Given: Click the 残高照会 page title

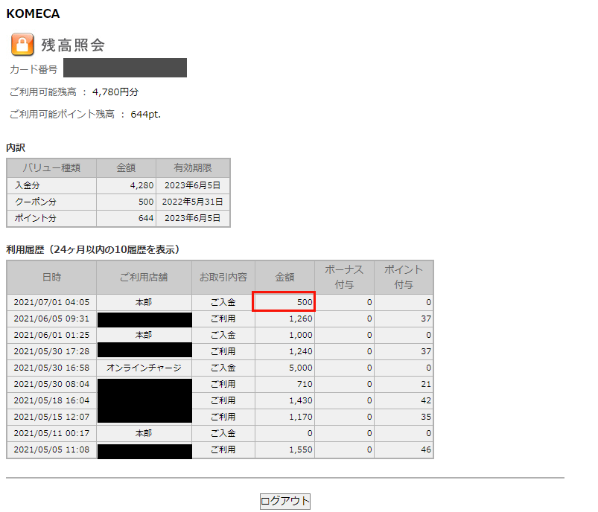Looking at the screenshot, I should tap(73, 45).
